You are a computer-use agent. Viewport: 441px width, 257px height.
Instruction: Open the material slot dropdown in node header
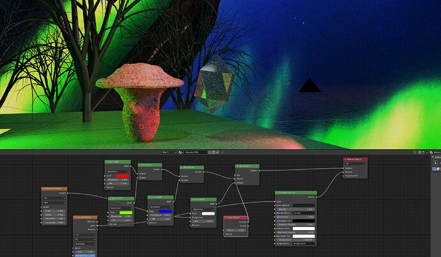pos(169,152)
